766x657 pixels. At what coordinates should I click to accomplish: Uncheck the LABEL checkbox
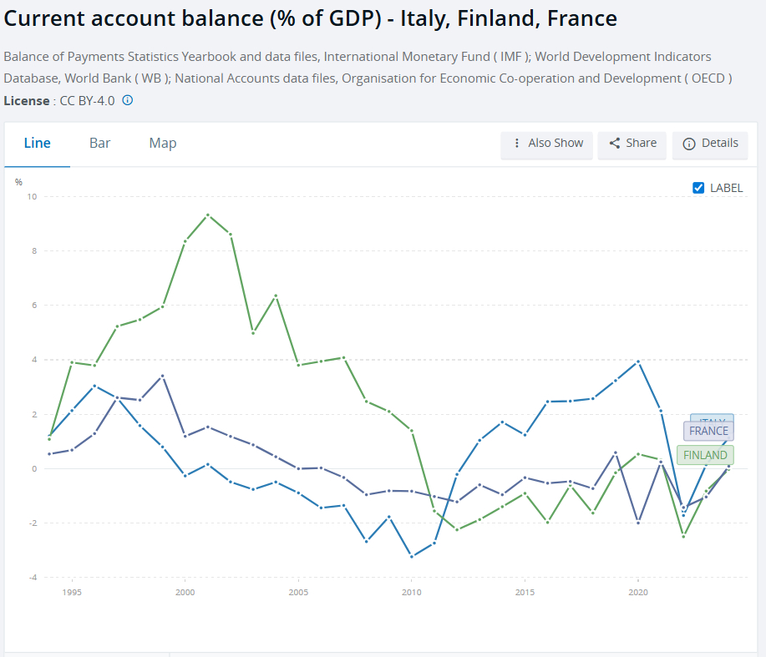tap(699, 188)
